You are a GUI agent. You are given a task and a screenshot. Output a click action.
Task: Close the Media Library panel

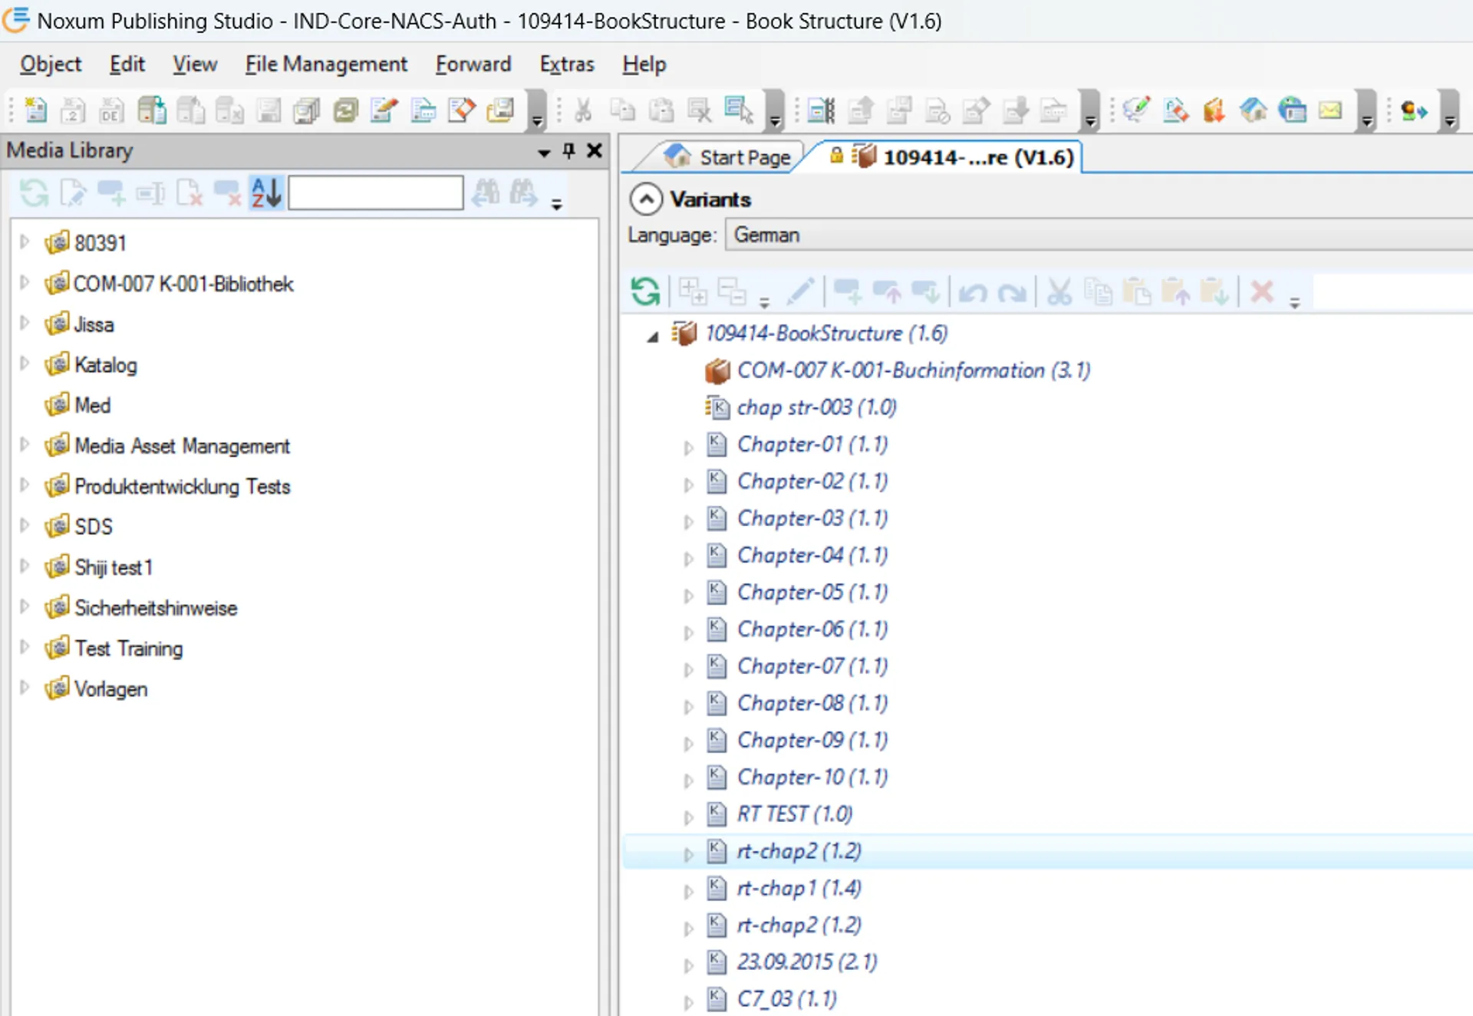click(594, 150)
